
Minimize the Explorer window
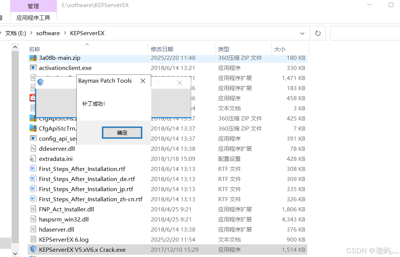[x=369, y=5]
